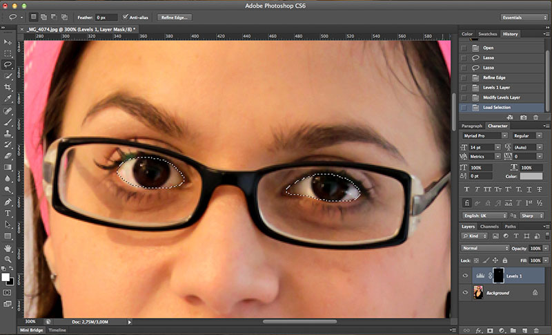The height and width of the screenshot is (335, 552).
Task: Create new snapshot from History panel camera icon
Action: click(x=523, y=117)
